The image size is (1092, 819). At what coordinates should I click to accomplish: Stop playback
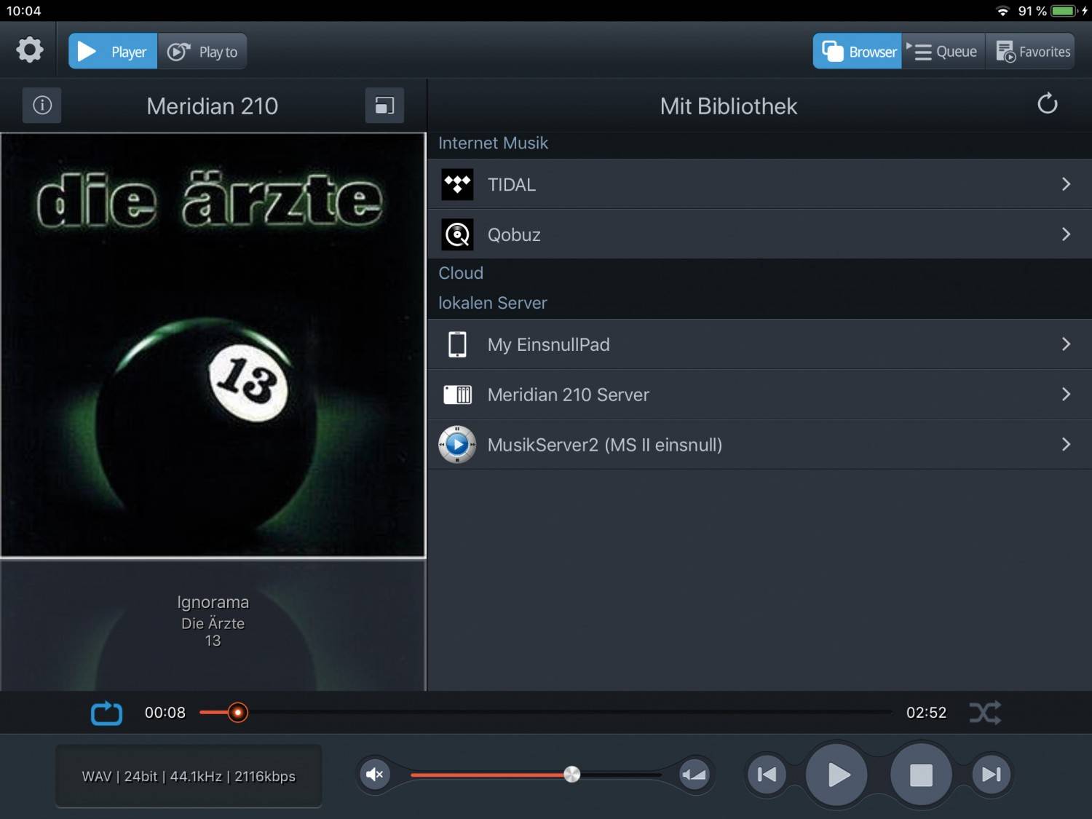pos(921,775)
